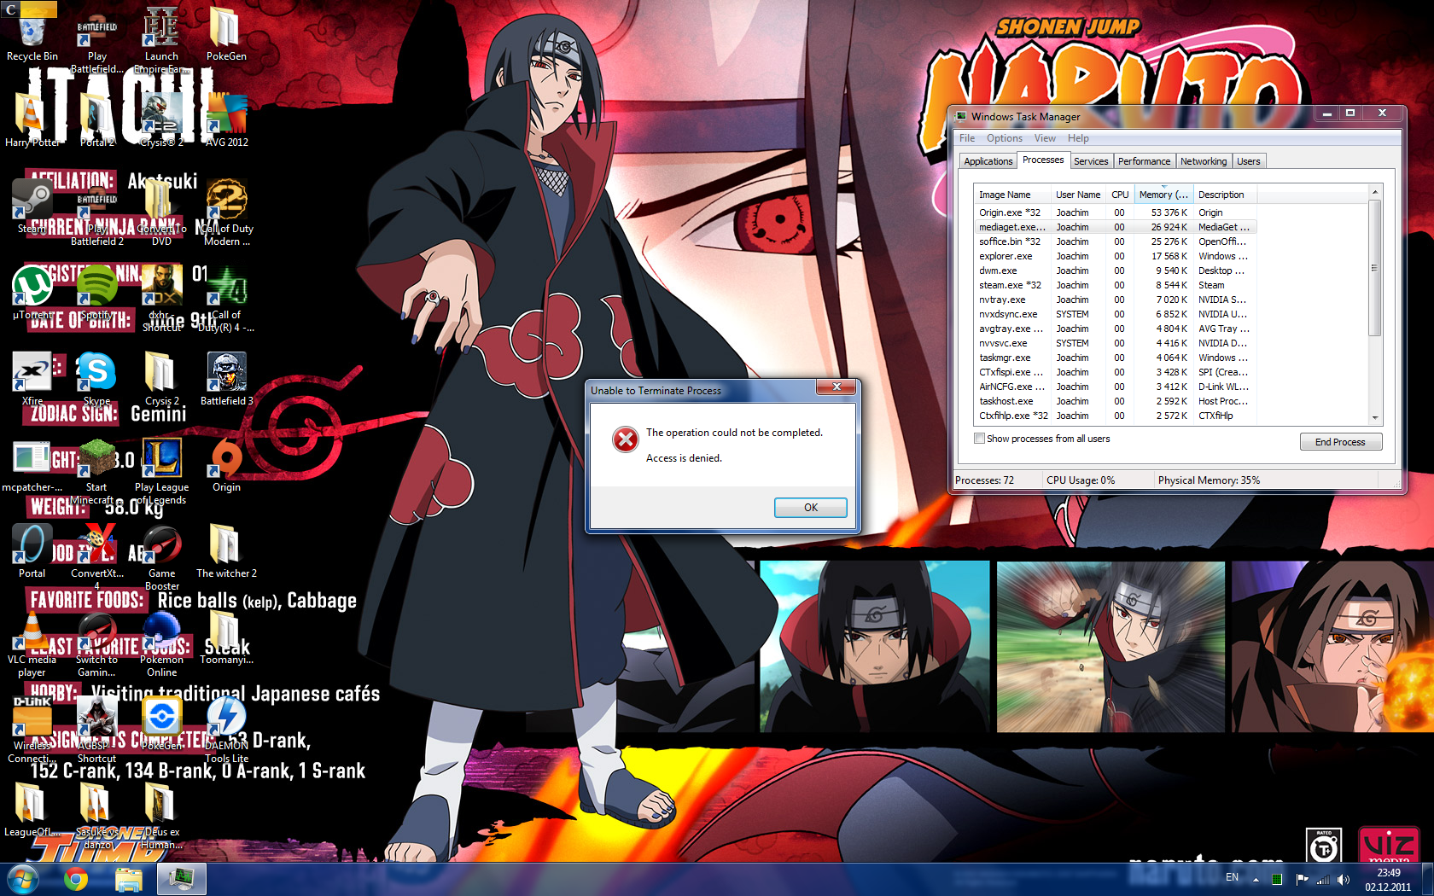Select the explorer.exe process row

[1115, 256]
